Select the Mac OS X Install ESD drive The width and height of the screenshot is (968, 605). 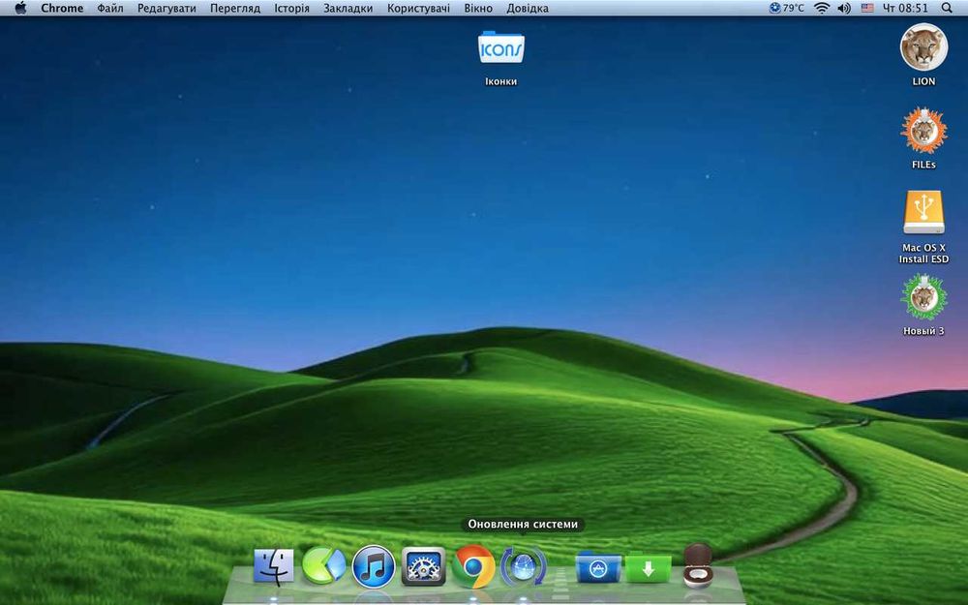(x=923, y=227)
